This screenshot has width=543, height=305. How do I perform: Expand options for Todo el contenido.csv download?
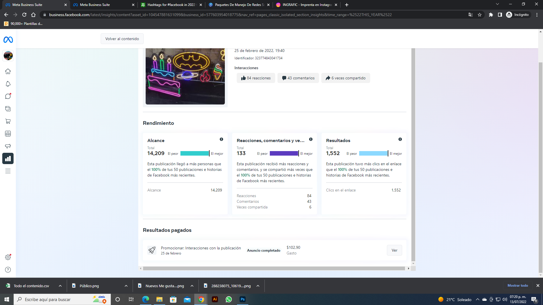60,286
